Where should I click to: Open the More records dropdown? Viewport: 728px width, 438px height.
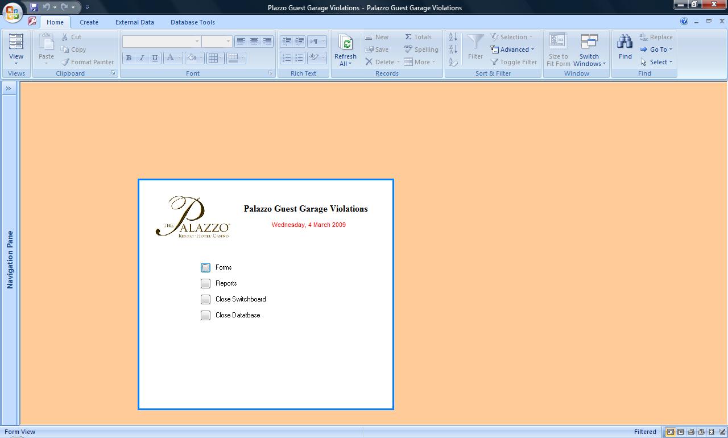coord(420,62)
